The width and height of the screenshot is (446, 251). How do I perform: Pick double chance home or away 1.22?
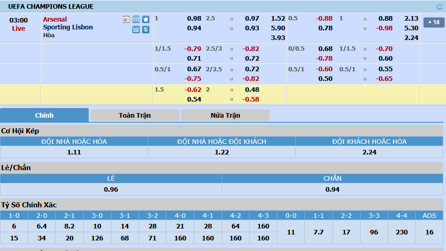(222, 152)
